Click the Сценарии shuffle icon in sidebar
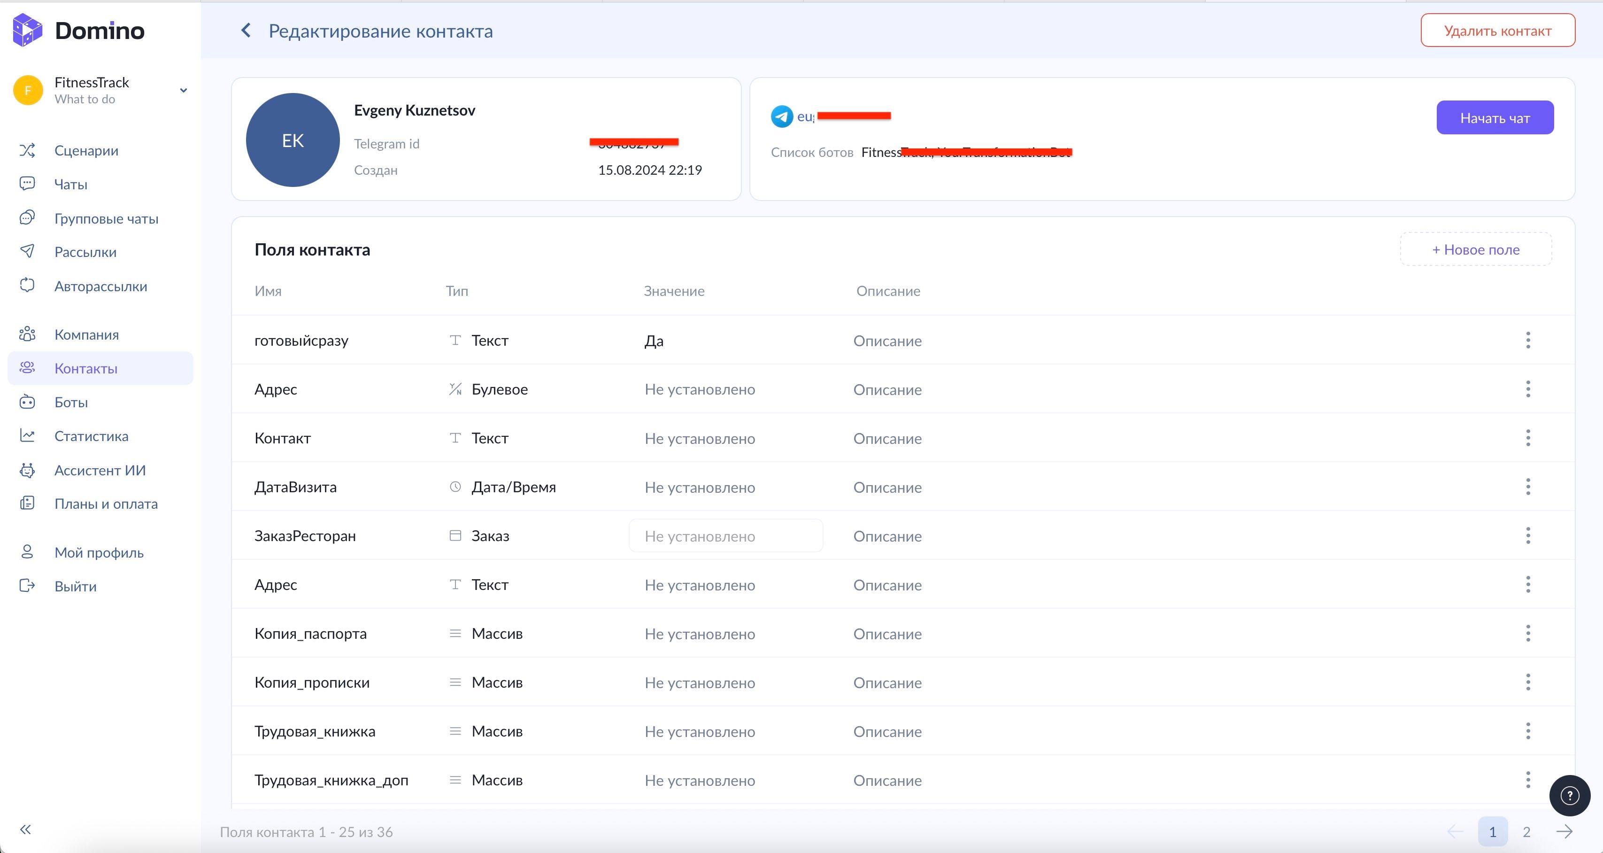The width and height of the screenshot is (1603, 853). pyautogui.click(x=27, y=150)
